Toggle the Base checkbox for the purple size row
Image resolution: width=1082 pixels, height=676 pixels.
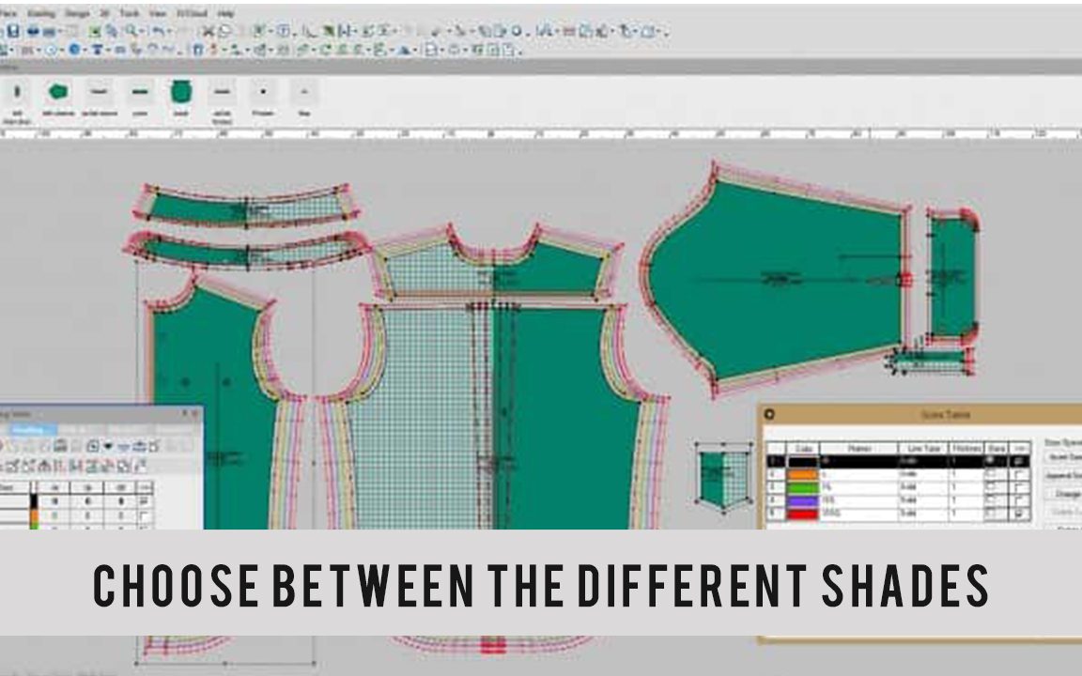[992, 500]
